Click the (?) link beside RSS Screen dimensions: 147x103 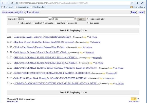pos(138,99)
